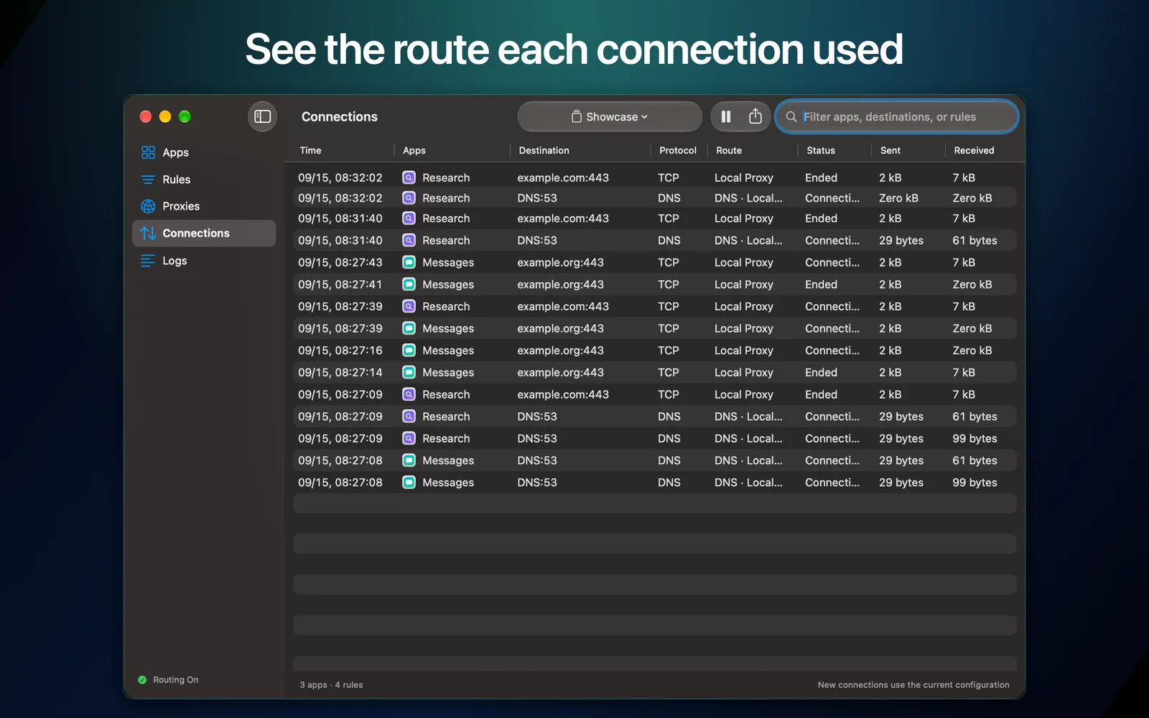The height and width of the screenshot is (718, 1149).
Task: Sort by the Received column header
Action: (x=974, y=150)
